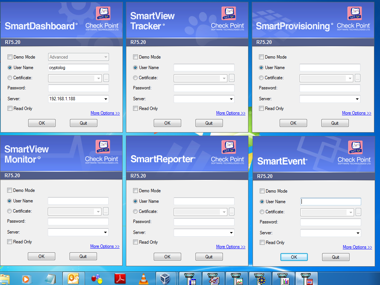Show More Options in SmartView Tracker
380x285 pixels.
pos(231,113)
